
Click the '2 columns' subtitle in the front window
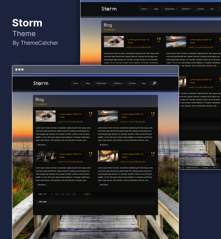[41, 104]
